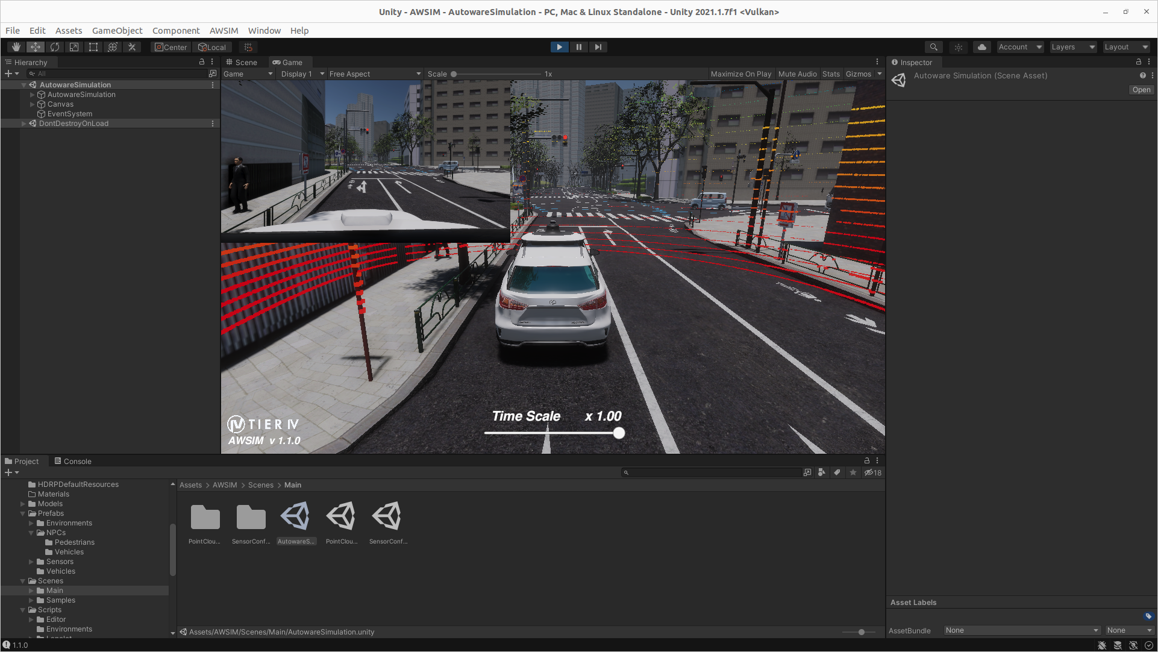Open the cloud services icon
The image size is (1158, 652).
pos(982,47)
